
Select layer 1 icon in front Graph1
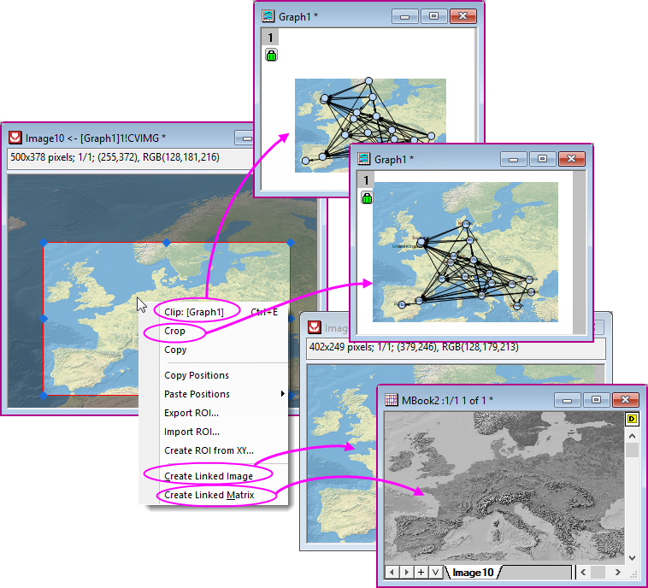pyautogui.click(x=366, y=179)
